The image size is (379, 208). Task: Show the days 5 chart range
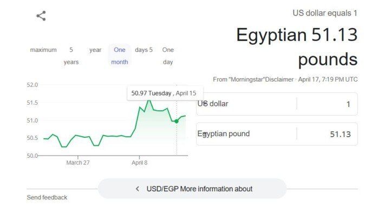pyautogui.click(x=144, y=50)
